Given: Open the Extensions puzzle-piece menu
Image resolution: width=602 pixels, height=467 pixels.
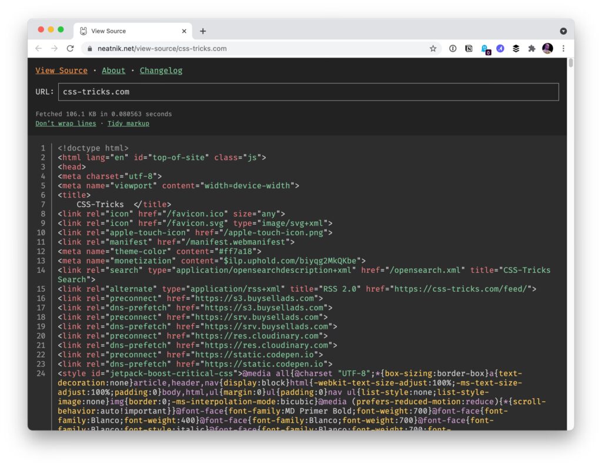Looking at the screenshot, I should (x=531, y=49).
